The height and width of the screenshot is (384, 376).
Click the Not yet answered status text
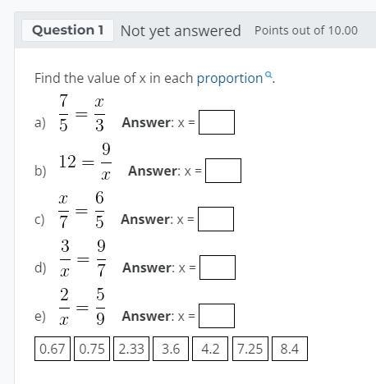(181, 31)
